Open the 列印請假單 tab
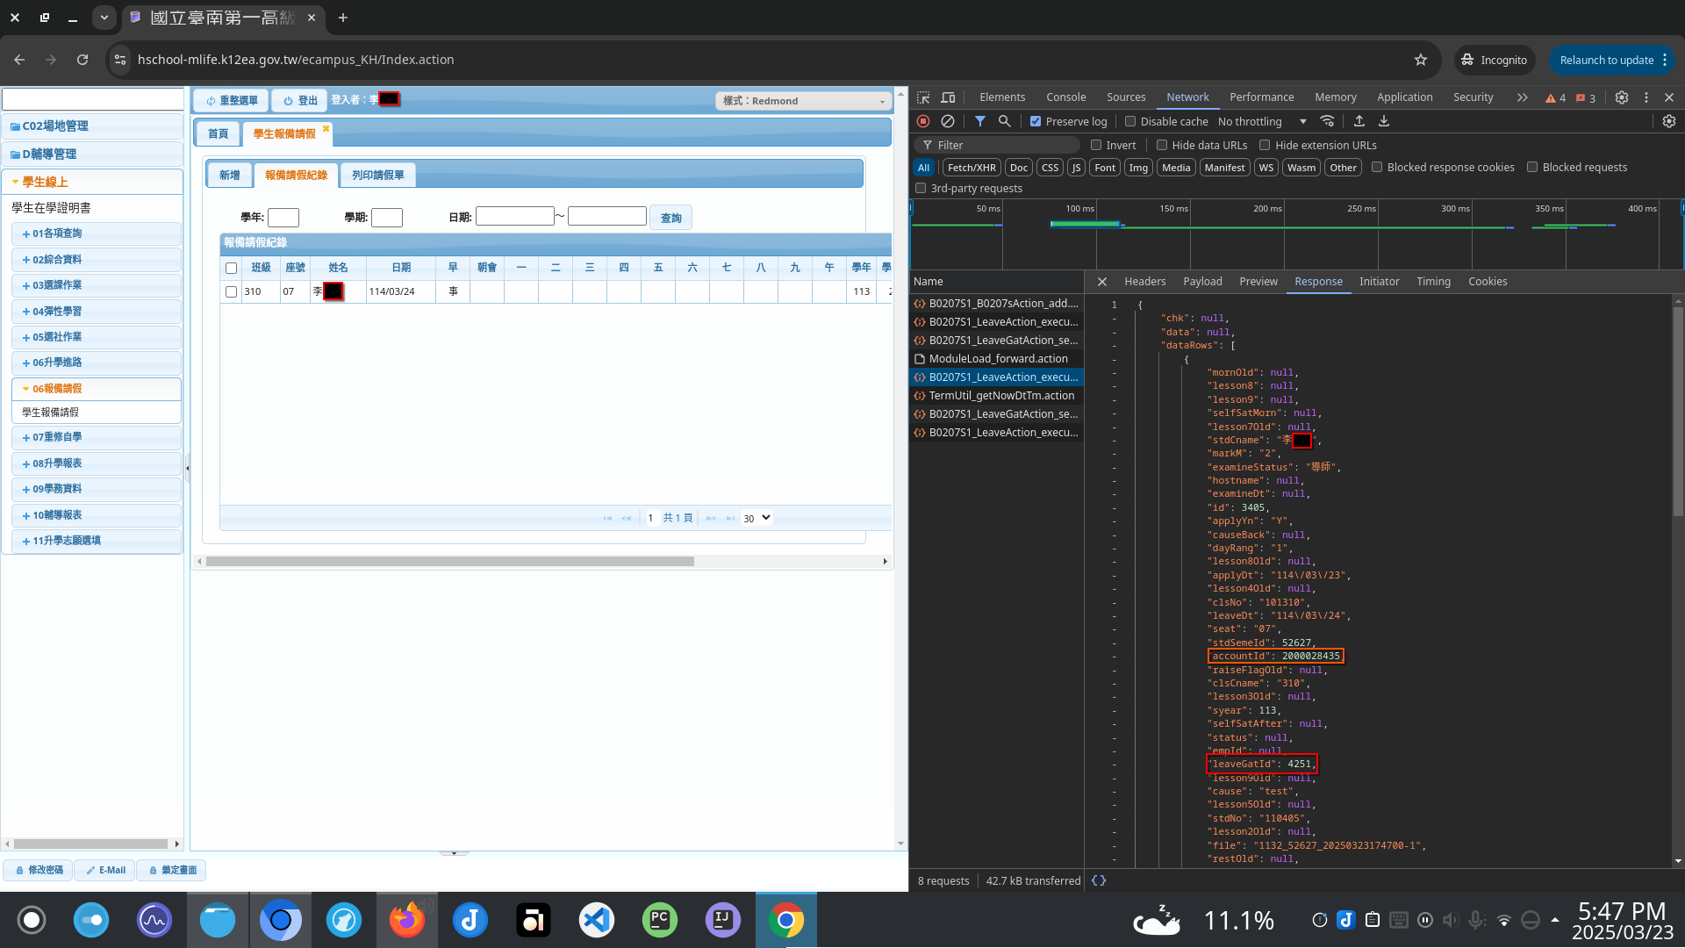This screenshot has height=948, width=1685. click(x=378, y=176)
